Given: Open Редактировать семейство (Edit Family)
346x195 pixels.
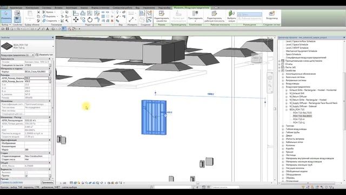Looking at the screenshot, I should click(x=162, y=16).
